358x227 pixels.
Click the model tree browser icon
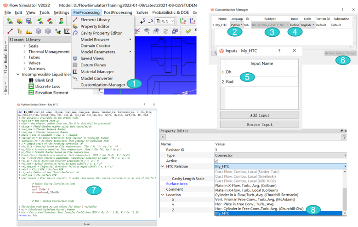point(19,31)
